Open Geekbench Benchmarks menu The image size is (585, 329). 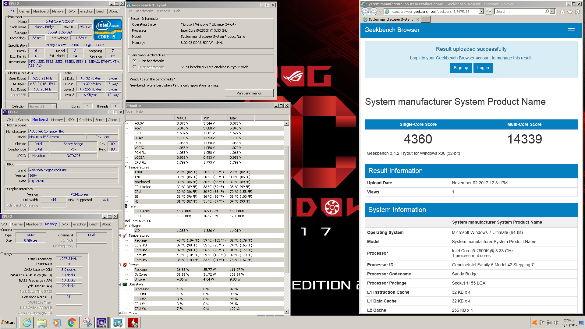click(x=144, y=11)
